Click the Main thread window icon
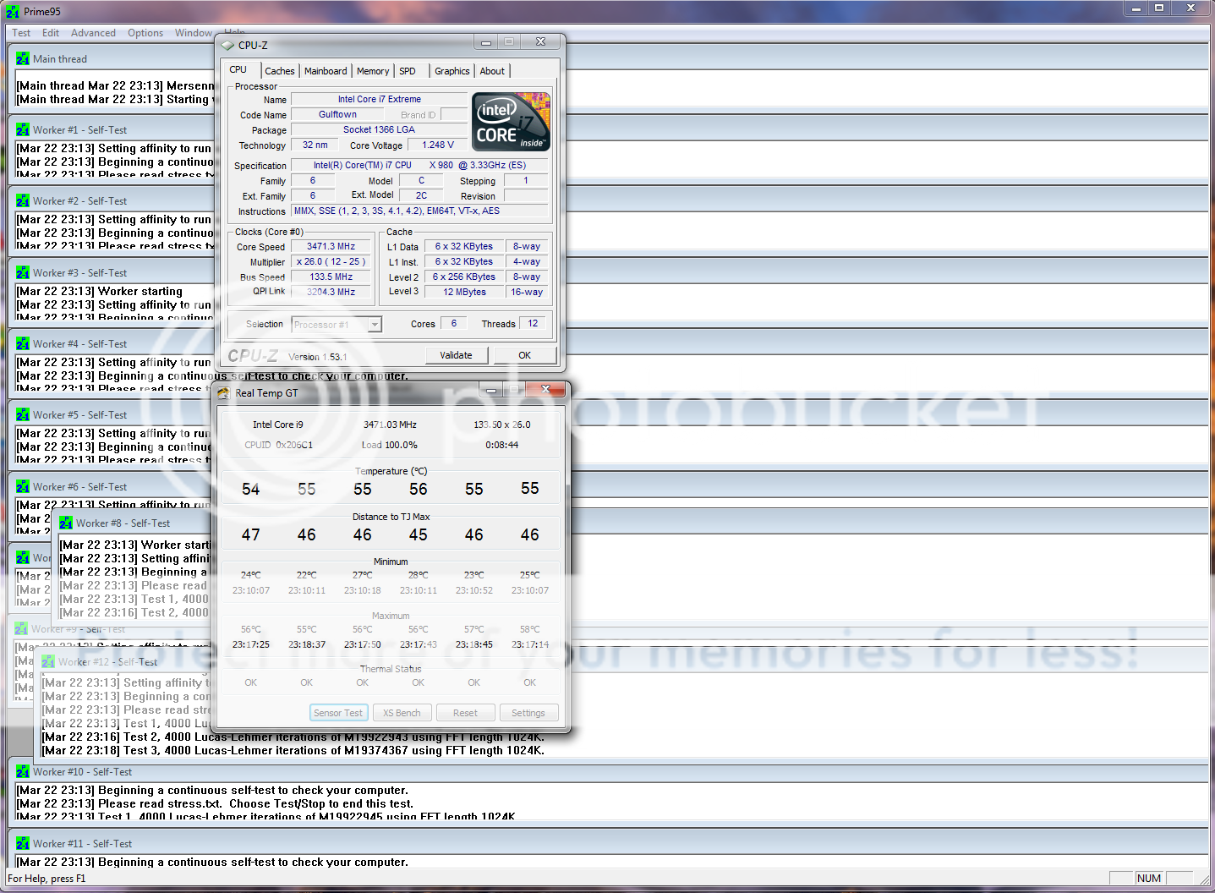 [x=22, y=58]
